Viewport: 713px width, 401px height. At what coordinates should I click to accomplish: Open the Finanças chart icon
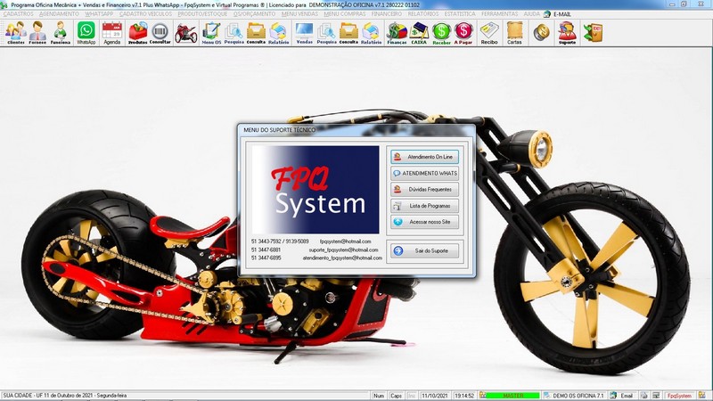coord(397,33)
